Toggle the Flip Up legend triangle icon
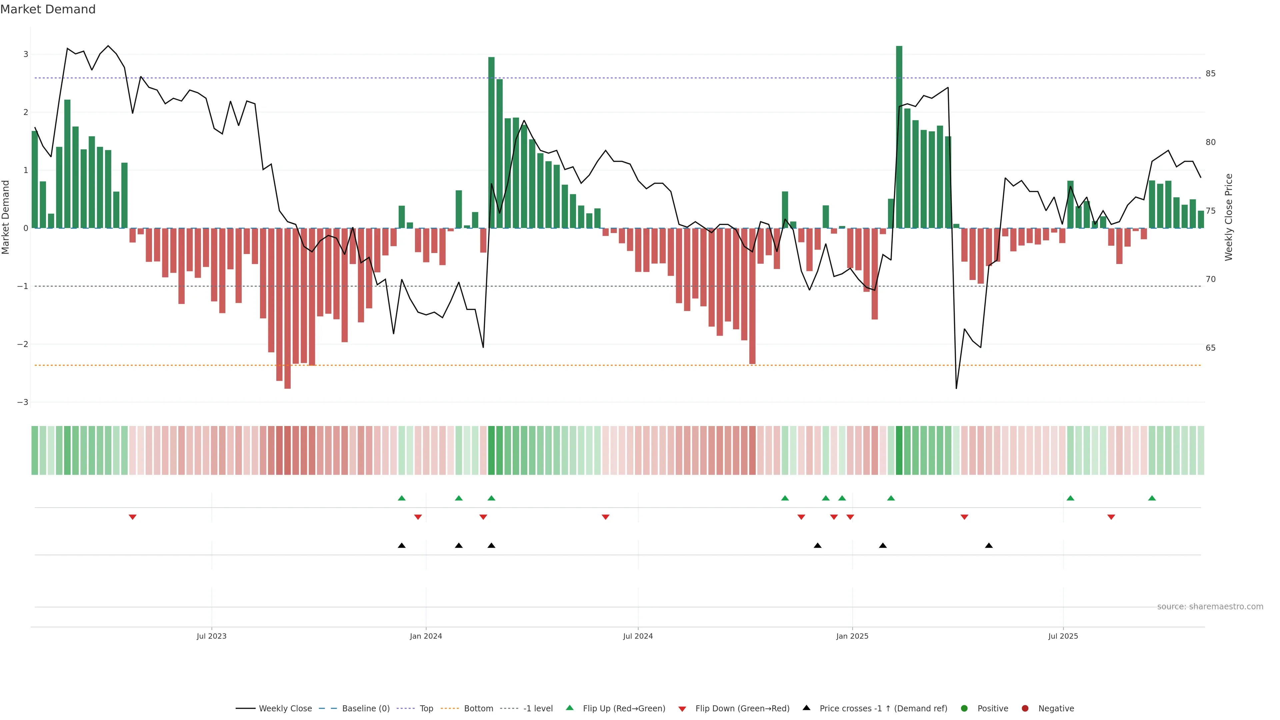This screenshot has height=720, width=1280. click(x=569, y=708)
